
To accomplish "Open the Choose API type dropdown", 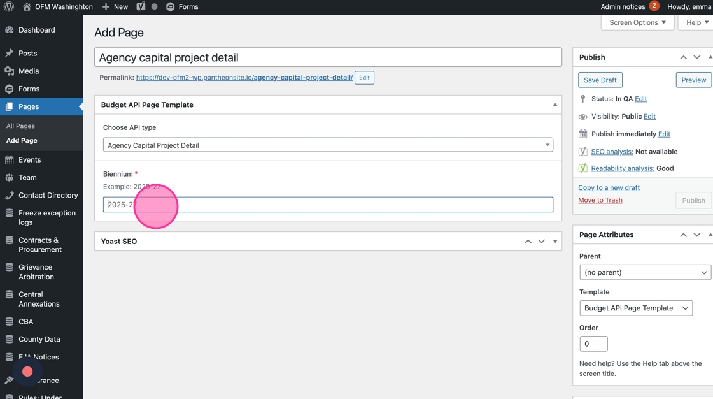I will (x=328, y=145).
